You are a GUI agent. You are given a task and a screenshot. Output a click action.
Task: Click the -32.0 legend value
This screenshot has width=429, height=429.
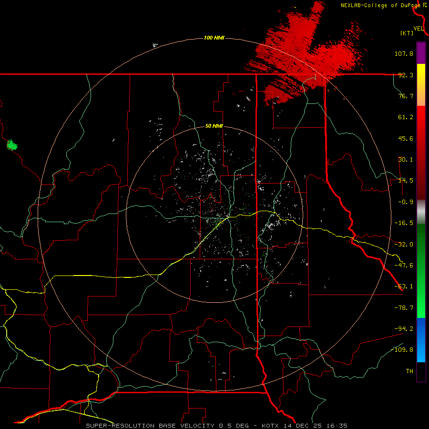click(404, 245)
